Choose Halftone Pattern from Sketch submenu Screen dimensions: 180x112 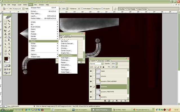pos(68,55)
